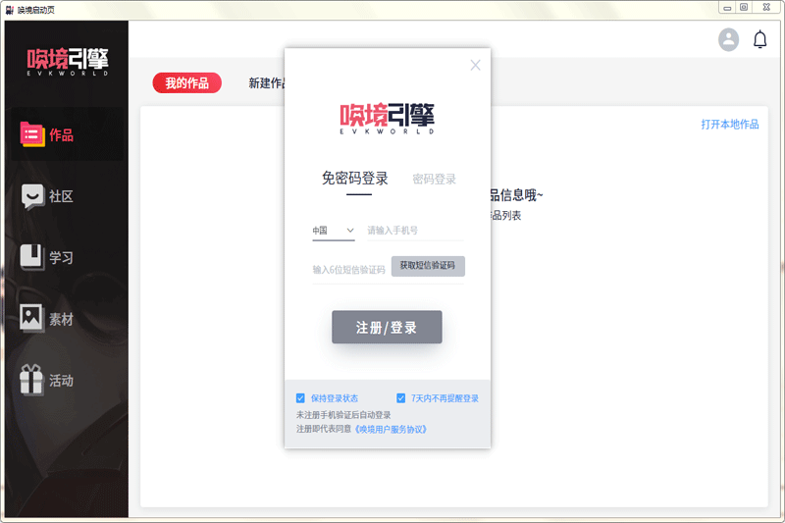
Task: Click the 学习 sidebar label
Action: point(61,258)
